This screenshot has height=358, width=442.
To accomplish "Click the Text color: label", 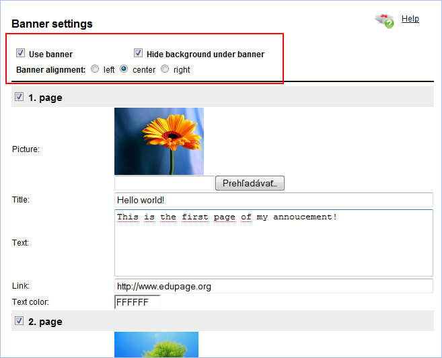I will 30,302.
